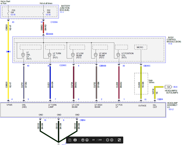
Task: Zoom in using the plus icon
Action: click(x=112, y=140)
